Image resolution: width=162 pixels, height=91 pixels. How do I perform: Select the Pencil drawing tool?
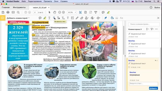pos(77,18)
